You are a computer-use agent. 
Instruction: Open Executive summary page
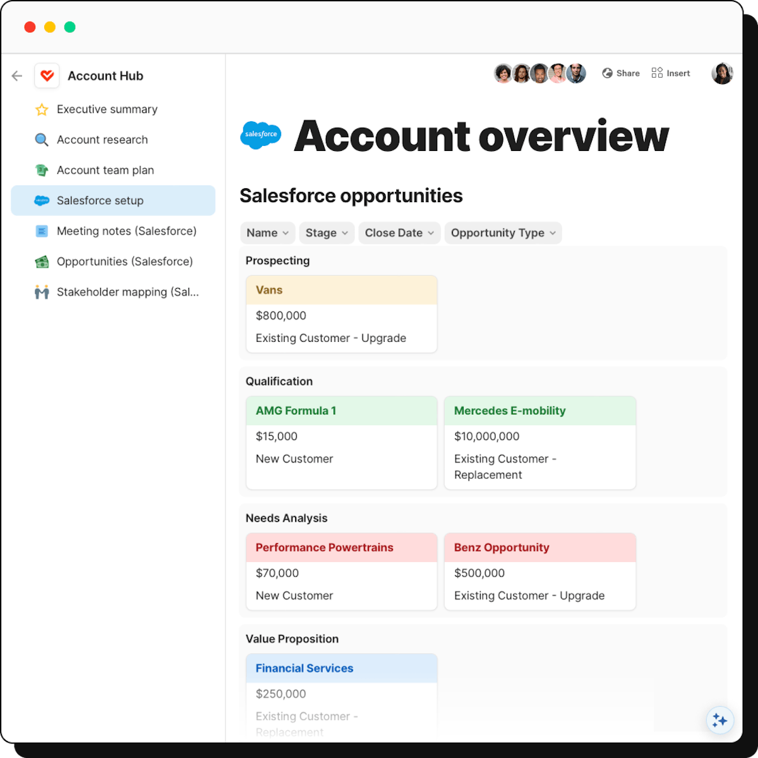(107, 109)
